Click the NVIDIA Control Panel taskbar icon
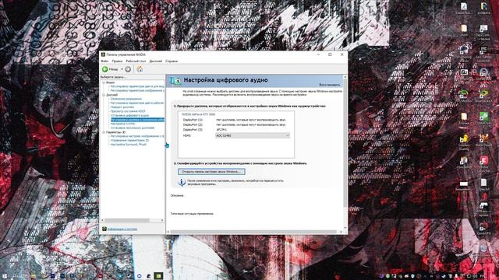The image size is (499, 280). [x=158, y=276]
